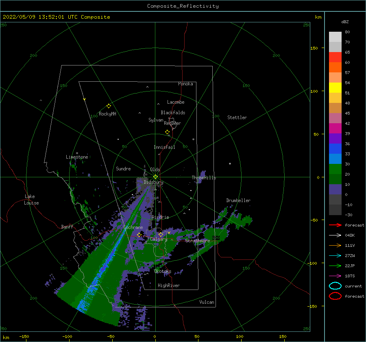Click the Airdrie city label
Viewport: 366px width, 342px height.
click(x=160, y=217)
